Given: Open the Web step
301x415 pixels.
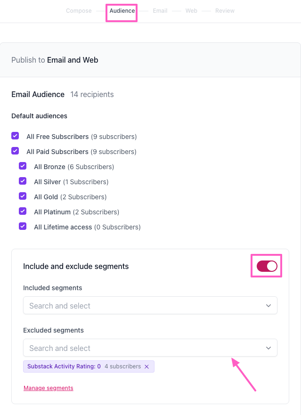Looking at the screenshot, I should 191,11.
